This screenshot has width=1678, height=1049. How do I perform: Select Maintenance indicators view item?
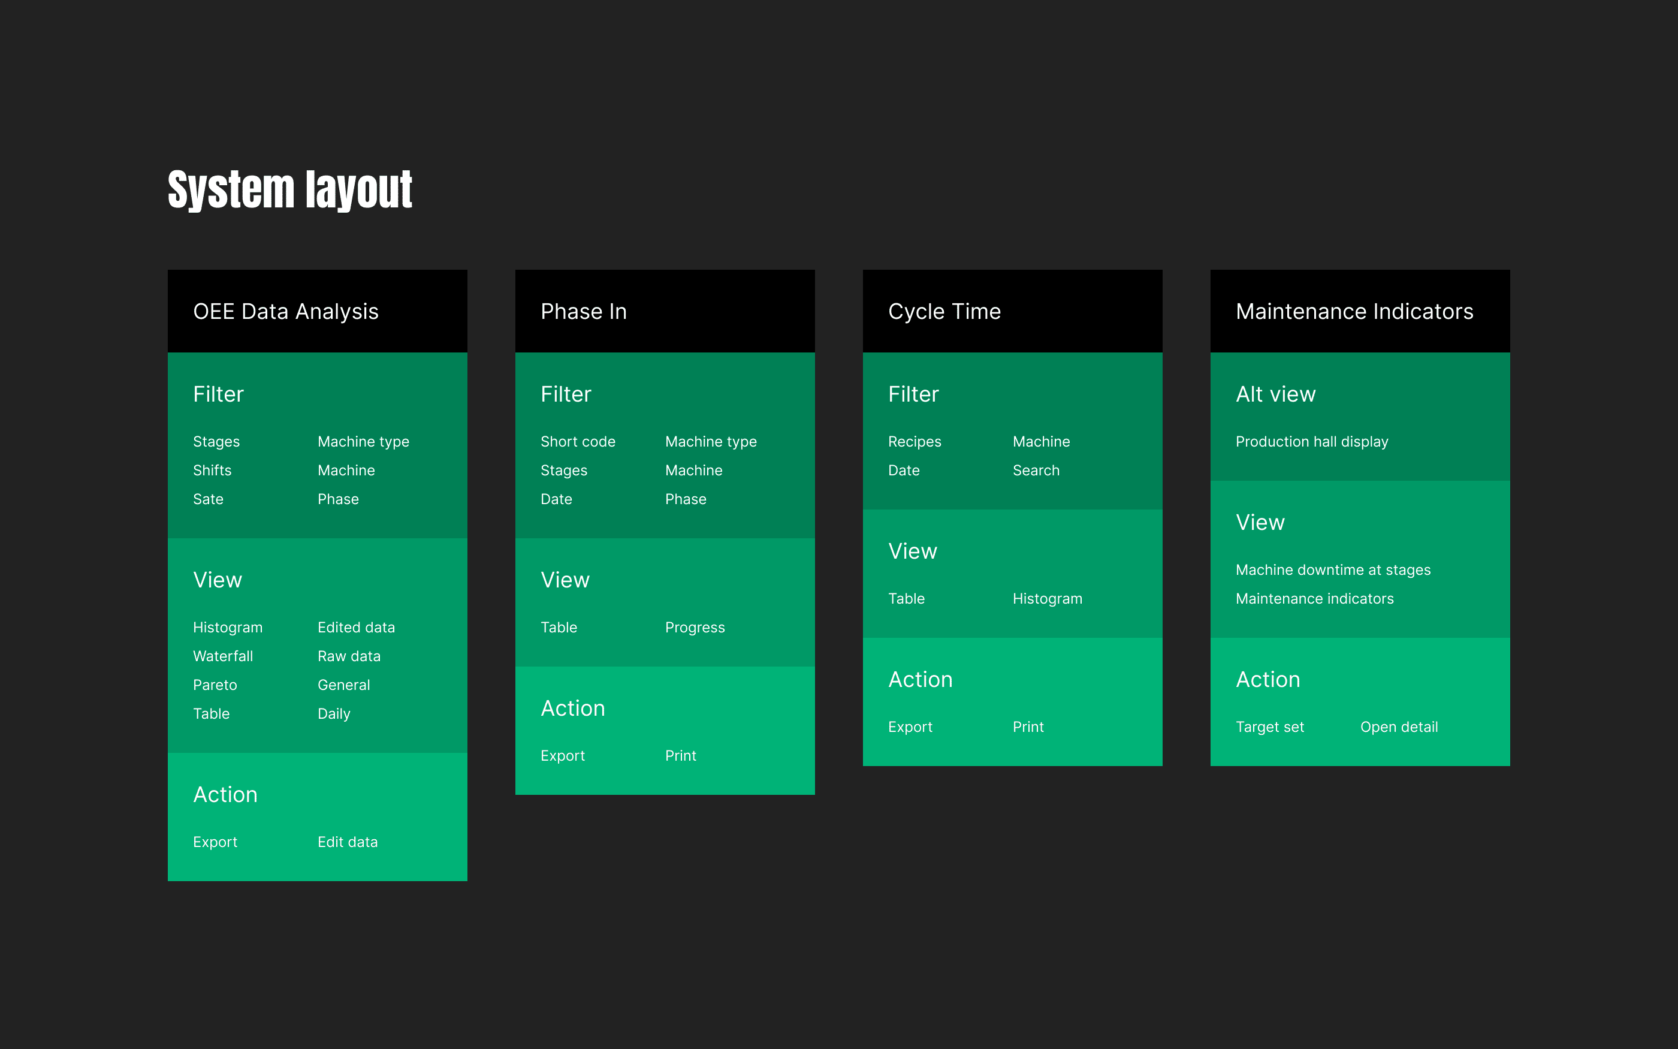pos(1314,598)
